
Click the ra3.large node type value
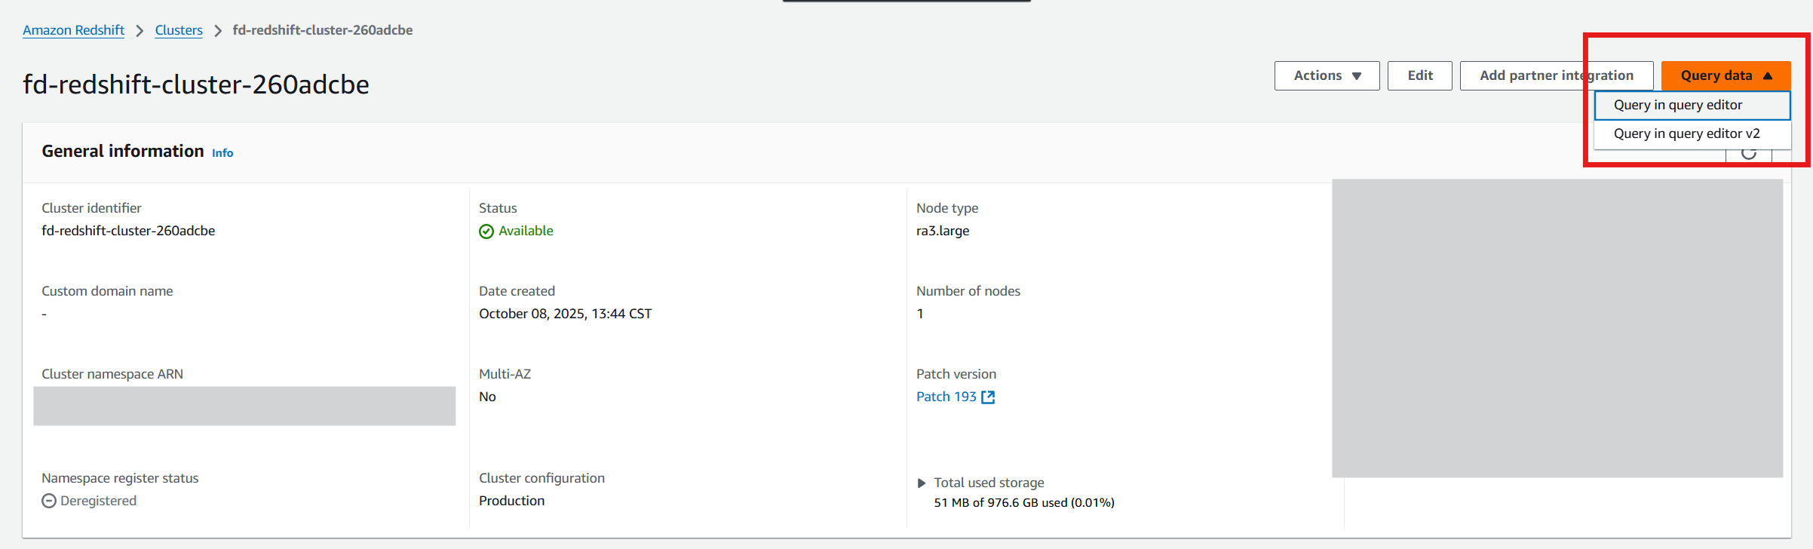(x=943, y=231)
